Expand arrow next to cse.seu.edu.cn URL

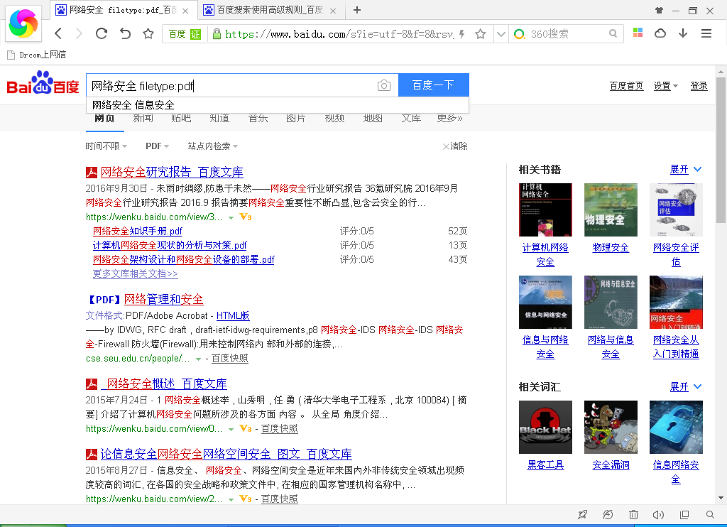(199, 359)
